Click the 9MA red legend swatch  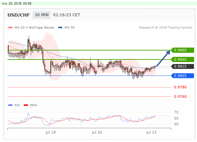click(x=26, y=105)
